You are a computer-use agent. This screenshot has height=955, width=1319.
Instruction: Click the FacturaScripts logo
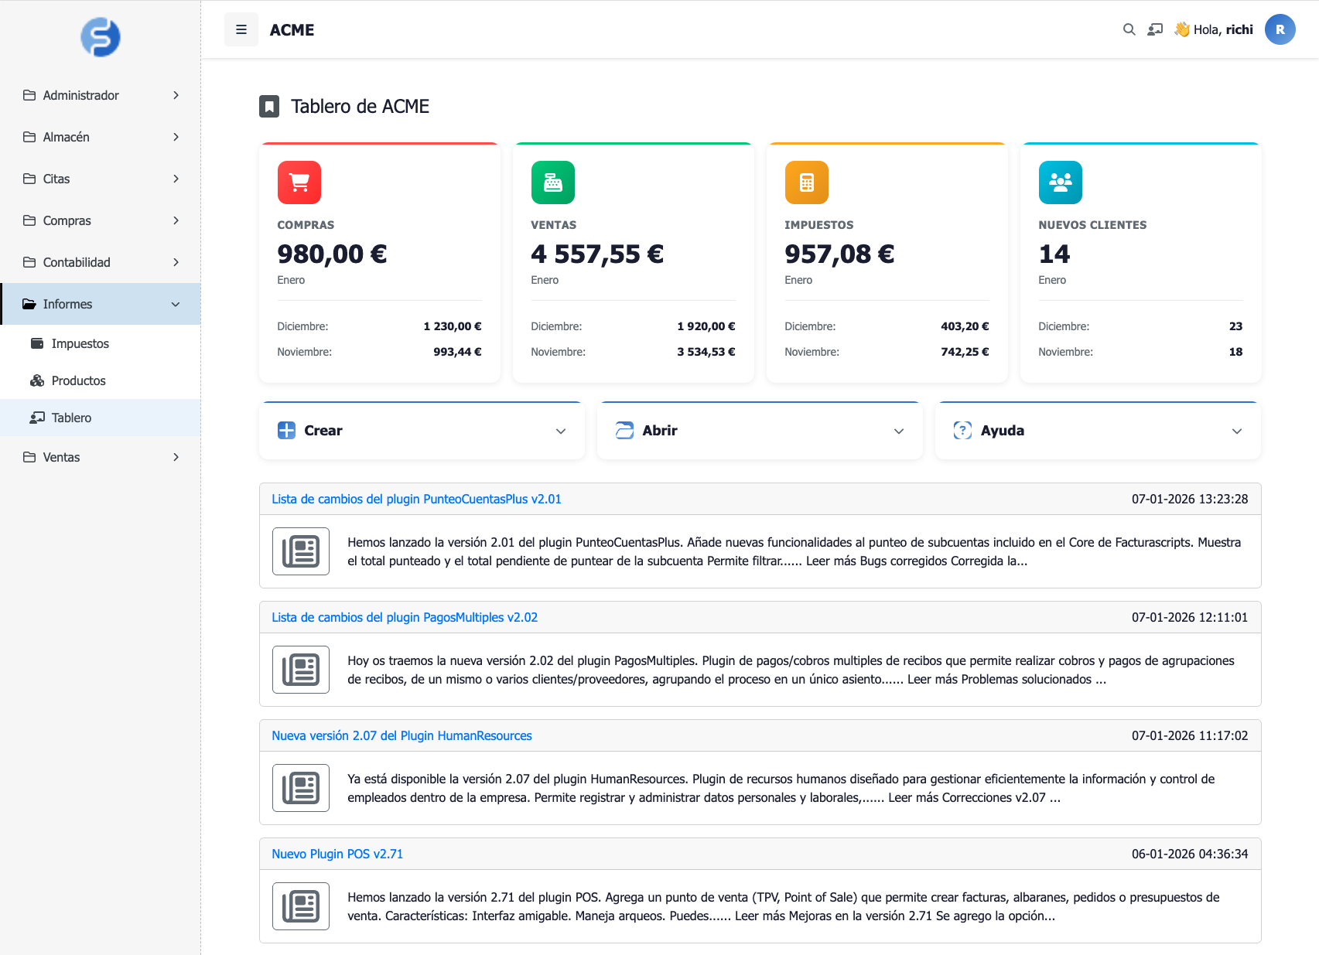point(101,37)
